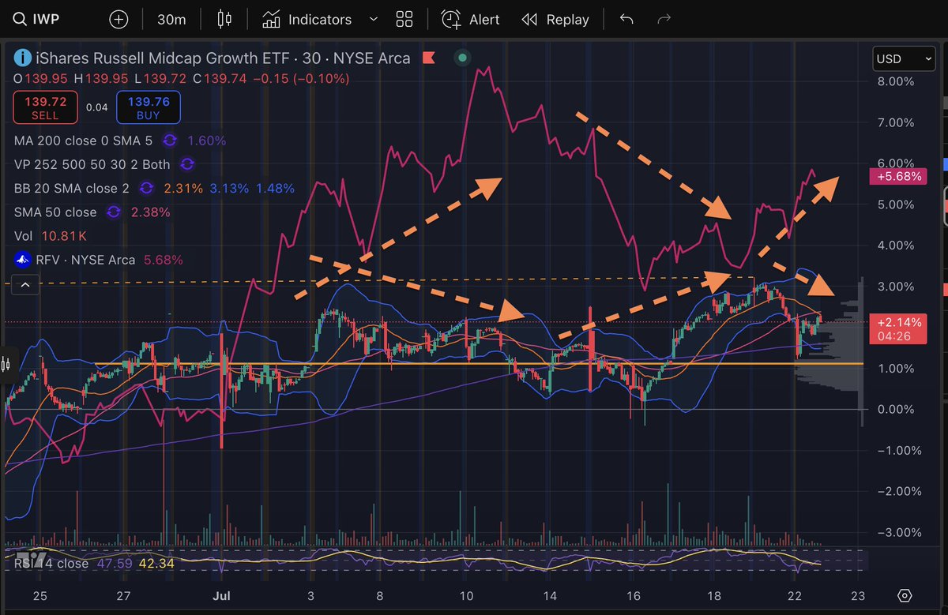Click the +5.68% price scale label

pyautogui.click(x=897, y=176)
